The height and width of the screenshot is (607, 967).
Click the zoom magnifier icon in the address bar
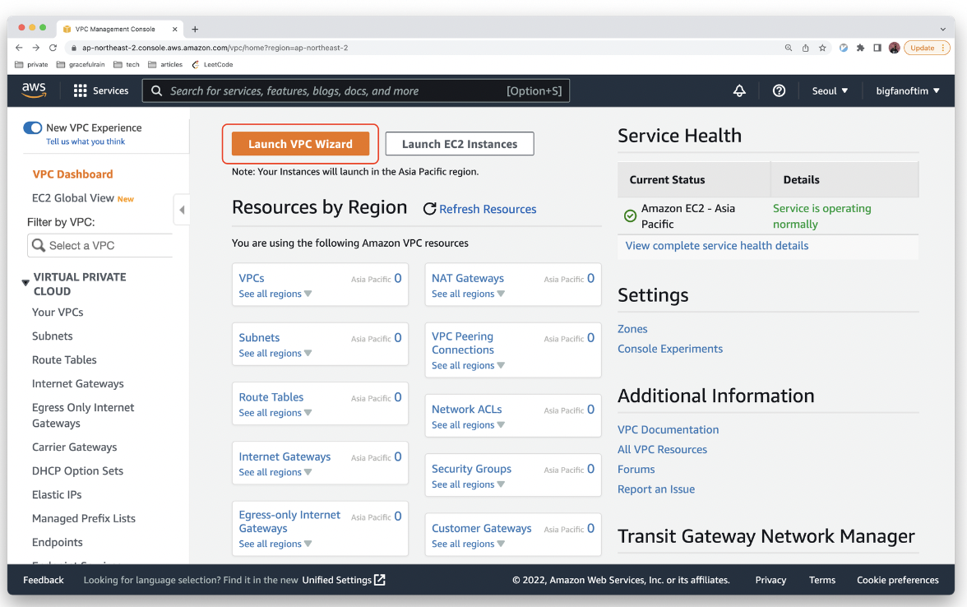pyautogui.click(x=788, y=48)
